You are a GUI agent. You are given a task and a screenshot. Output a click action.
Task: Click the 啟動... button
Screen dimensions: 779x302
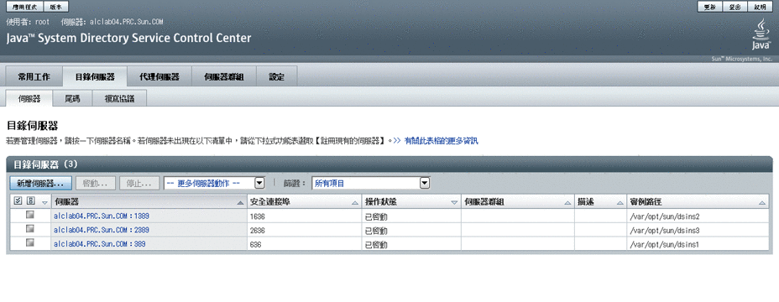[96, 183]
